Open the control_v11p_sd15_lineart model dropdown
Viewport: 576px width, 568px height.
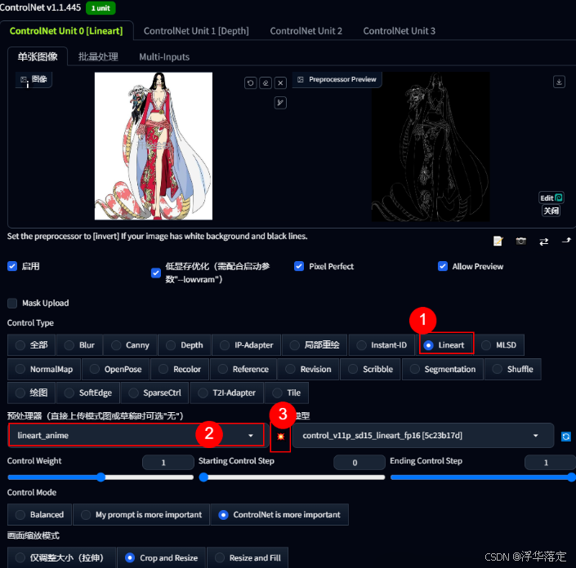[x=423, y=436]
